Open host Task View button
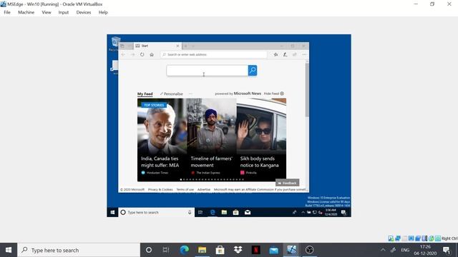 coord(166,250)
